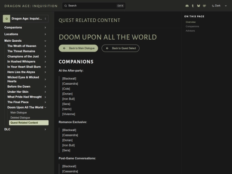232x174 pixels.
Task: Open the Dark theme dropdown
Action: tap(219, 6)
